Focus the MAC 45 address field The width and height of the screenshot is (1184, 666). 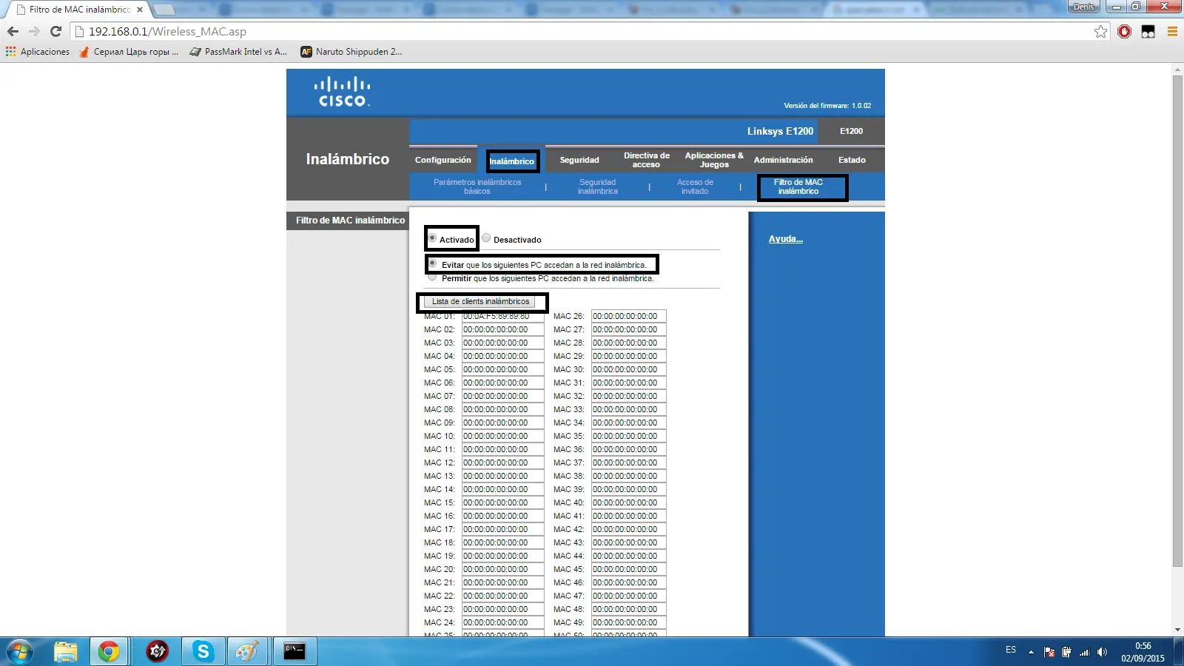point(629,569)
